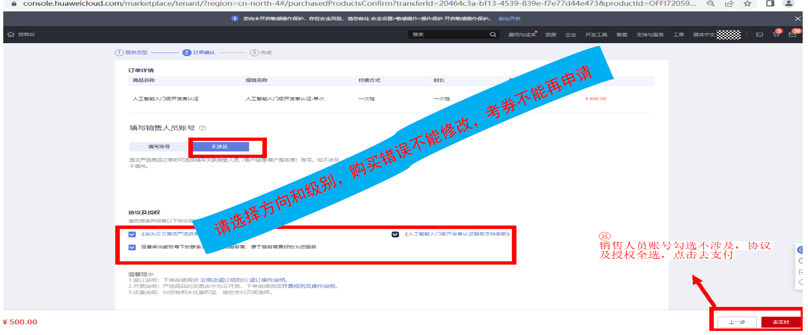Select the 填写账号 option
The height and width of the screenshot is (335, 808).
click(159, 147)
